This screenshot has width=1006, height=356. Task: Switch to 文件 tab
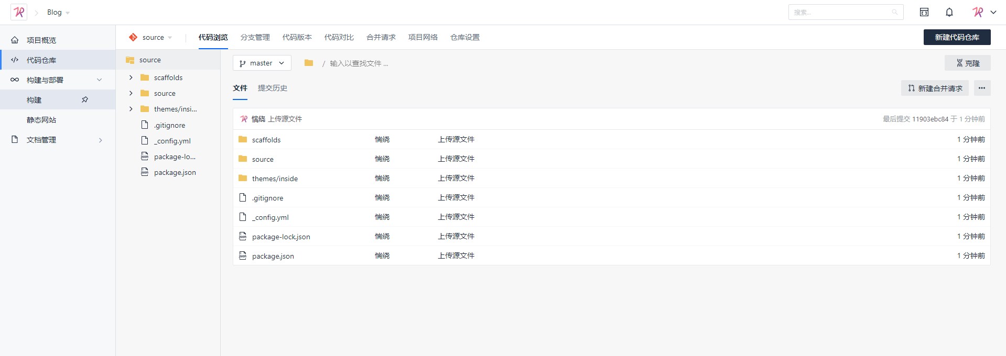pyautogui.click(x=240, y=88)
